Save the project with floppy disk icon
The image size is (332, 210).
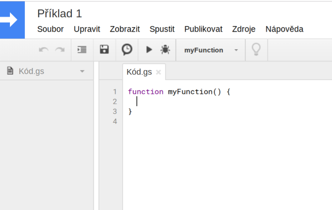pyautogui.click(x=105, y=50)
